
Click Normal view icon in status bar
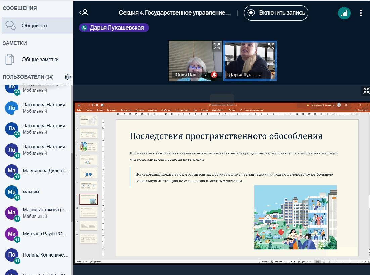pos(317,262)
